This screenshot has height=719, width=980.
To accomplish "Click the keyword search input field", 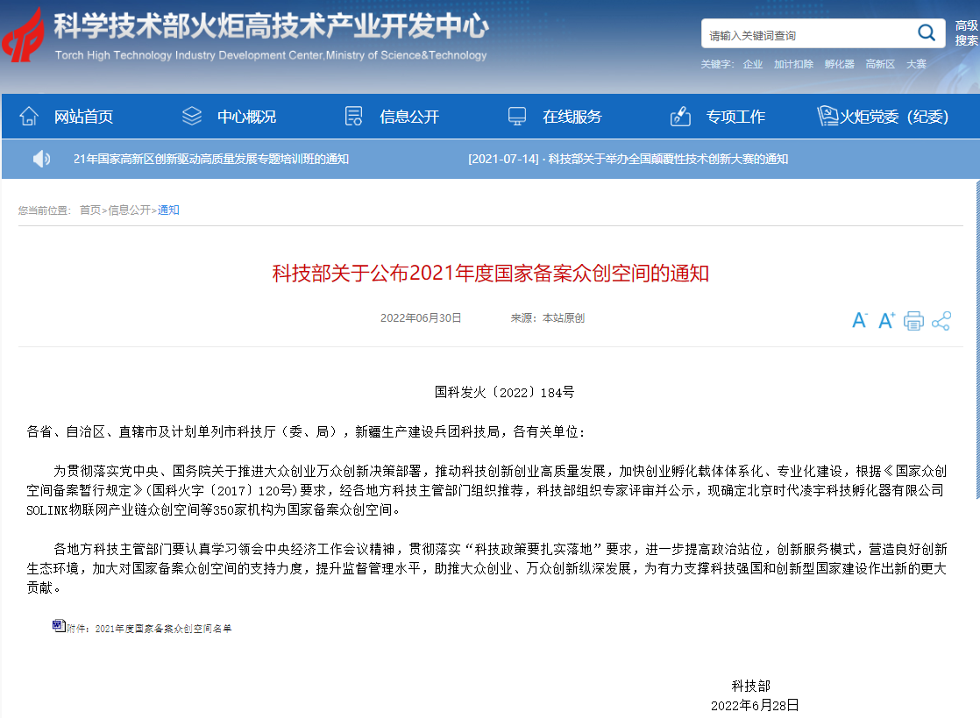I will tap(806, 35).
